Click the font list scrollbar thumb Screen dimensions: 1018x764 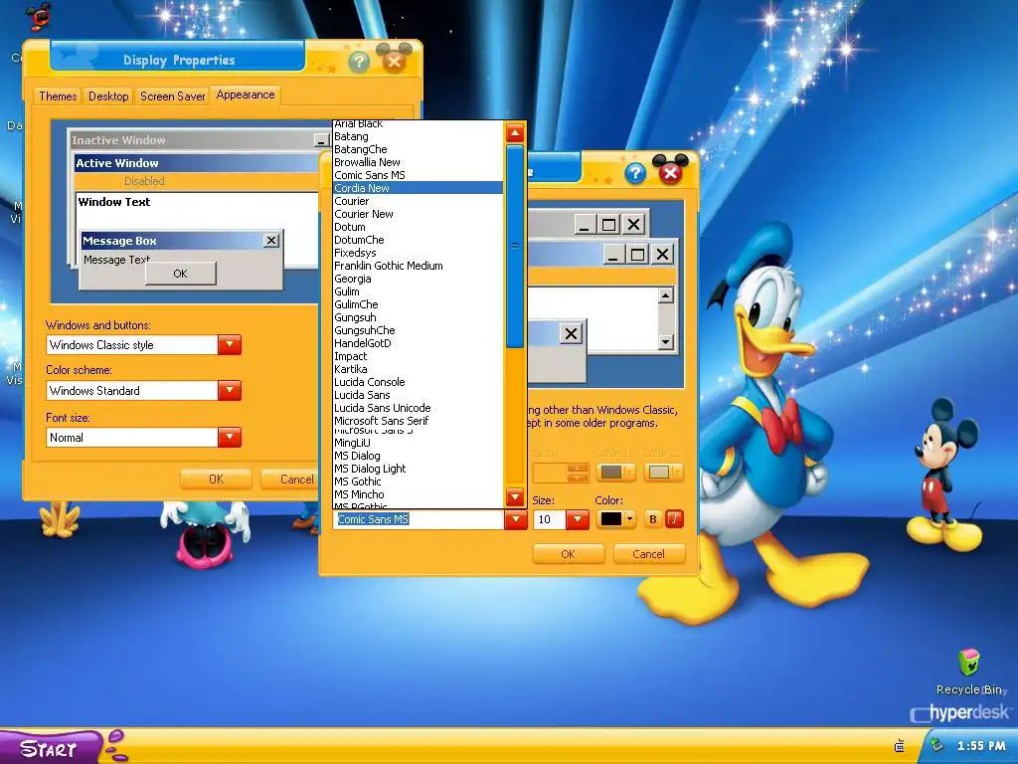pyautogui.click(x=515, y=247)
